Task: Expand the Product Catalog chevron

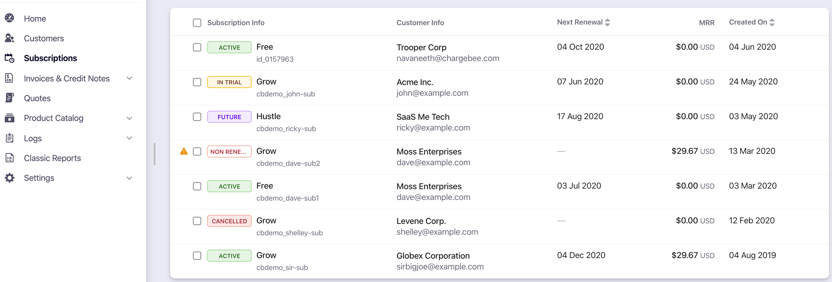Action: pyautogui.click(x=129, y=118)
